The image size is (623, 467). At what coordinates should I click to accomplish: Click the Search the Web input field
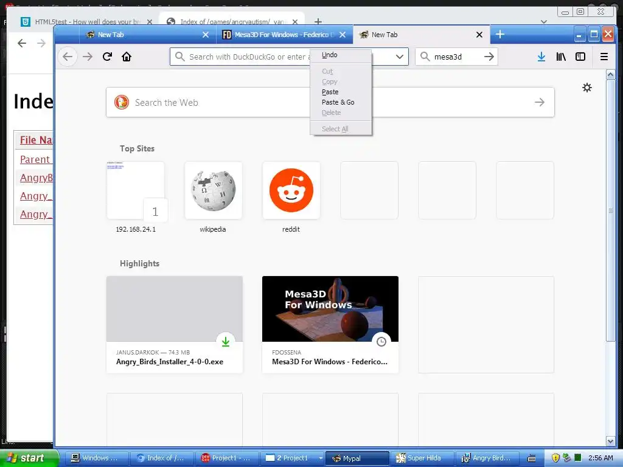(x=330, y=102)
